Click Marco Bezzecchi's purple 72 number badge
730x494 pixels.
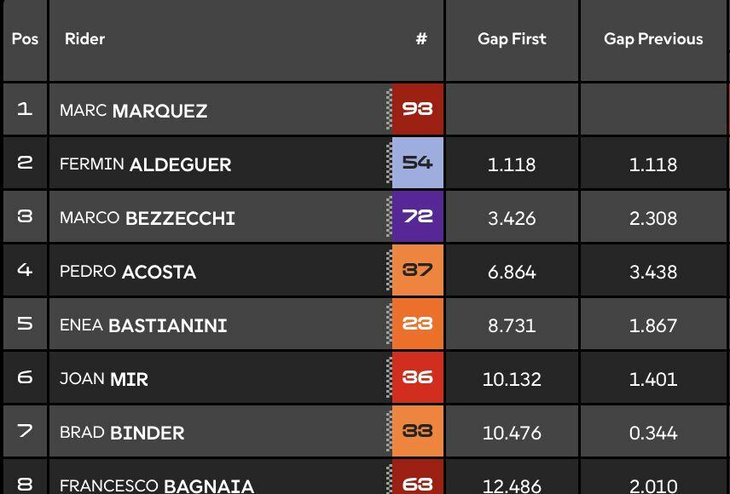[417, 216]
